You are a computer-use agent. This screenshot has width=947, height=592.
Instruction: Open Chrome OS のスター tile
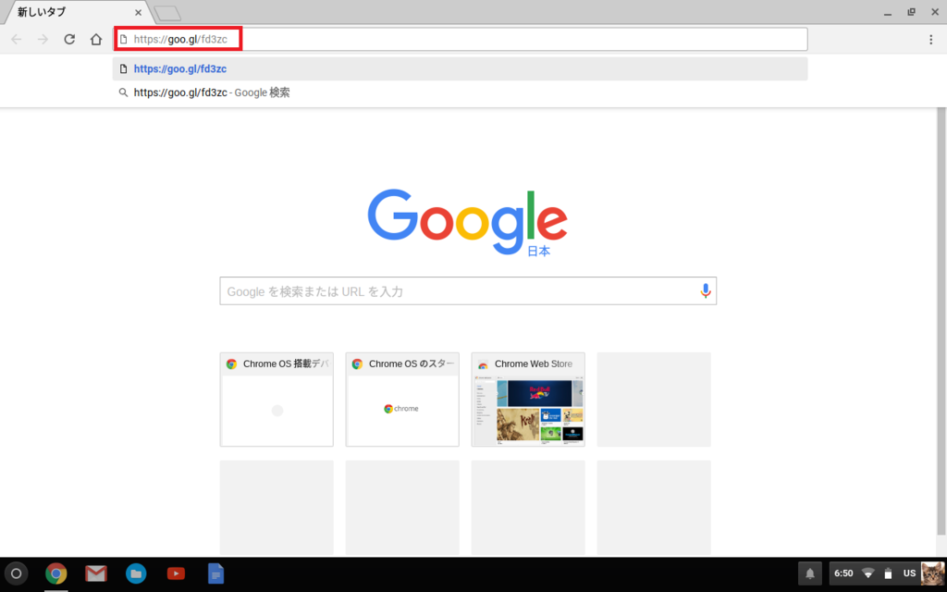click(x=402, y=400)
